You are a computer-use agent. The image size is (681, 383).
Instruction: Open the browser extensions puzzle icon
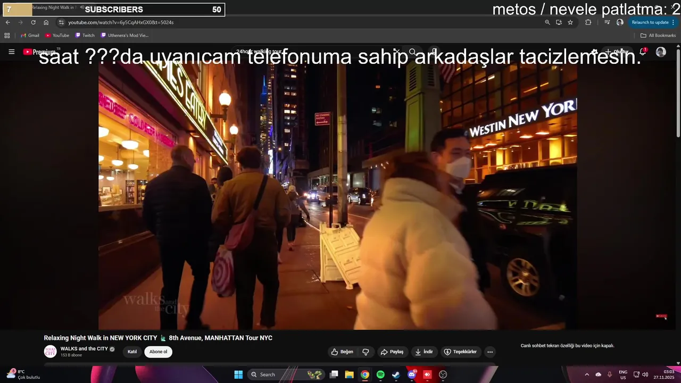click(x=588, y=22)
